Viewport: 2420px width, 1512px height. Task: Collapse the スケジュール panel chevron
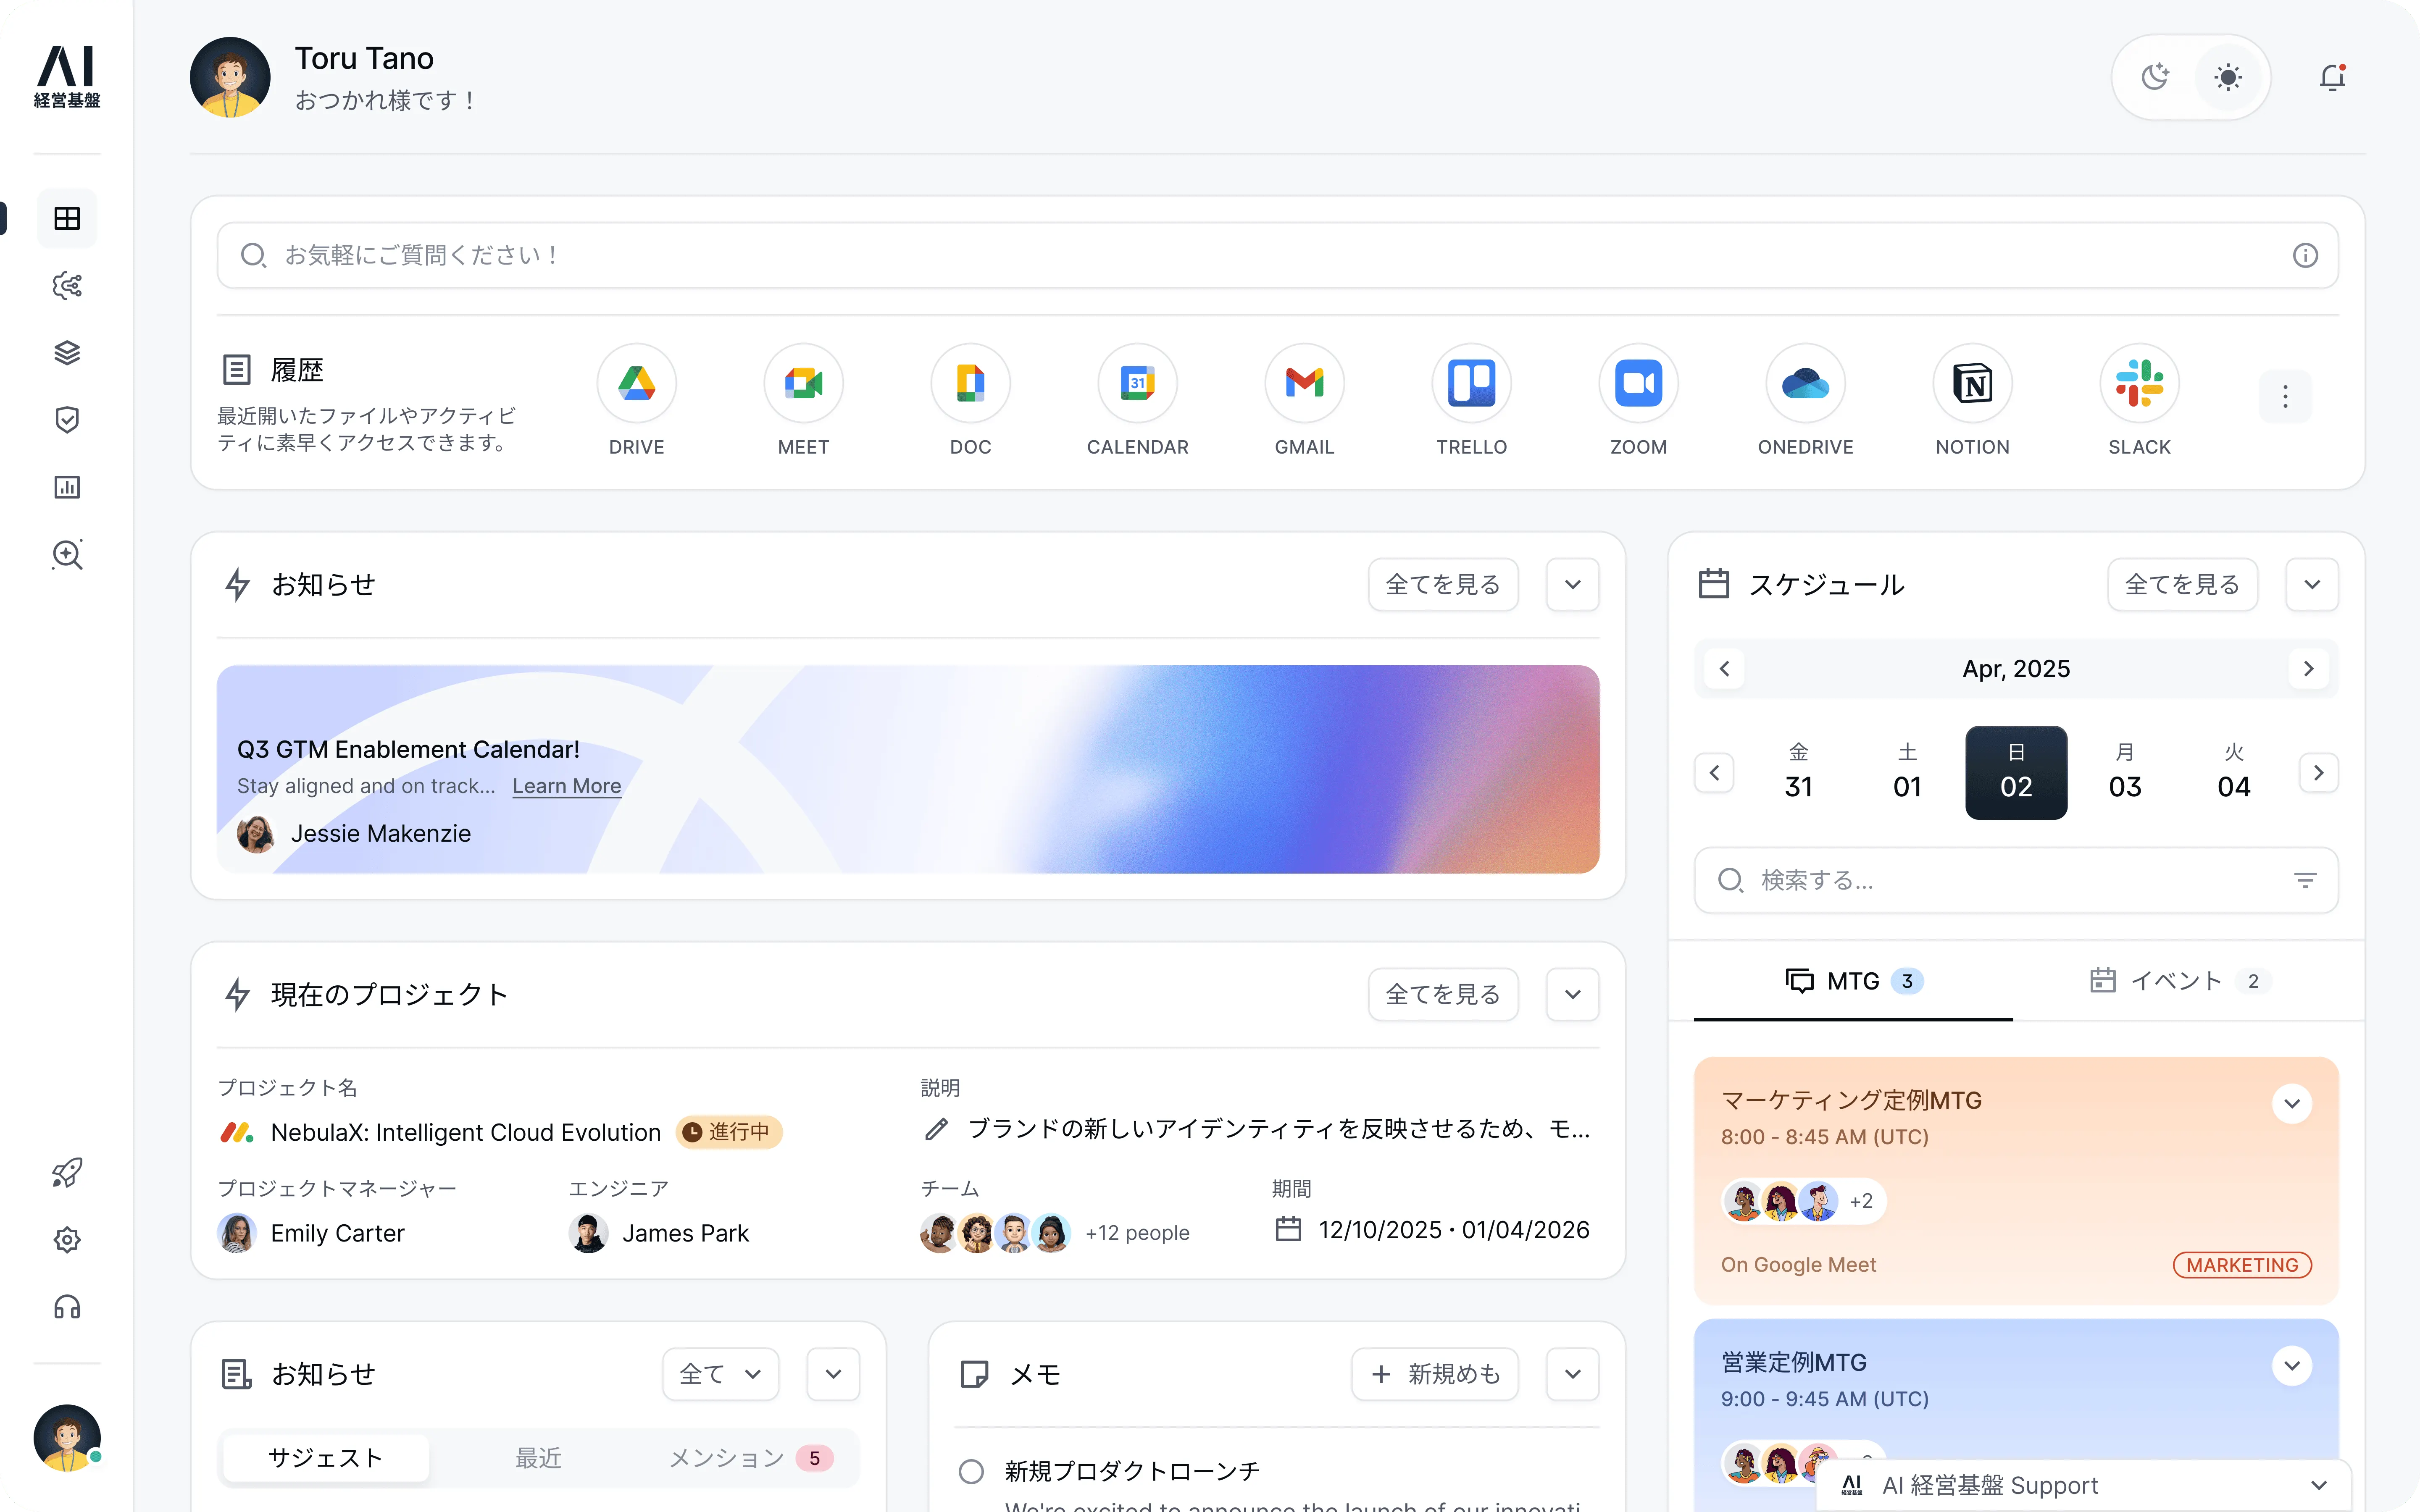coord(2312,584)
